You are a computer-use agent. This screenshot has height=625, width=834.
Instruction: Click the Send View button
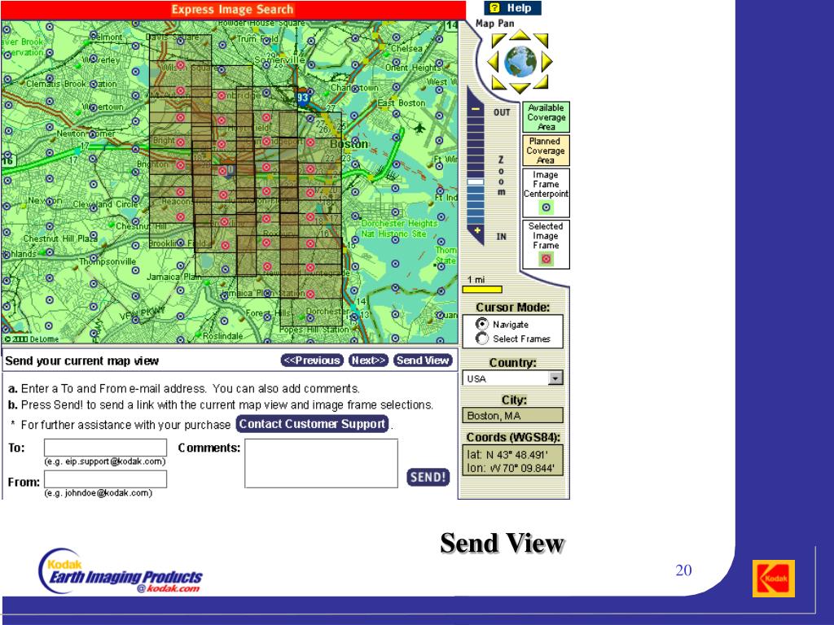coord(423,361)
